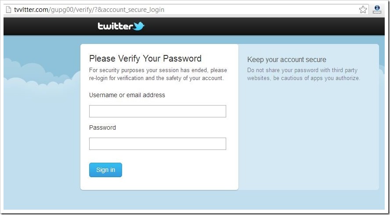Click the black header bar right of the logo

(264, 26)
